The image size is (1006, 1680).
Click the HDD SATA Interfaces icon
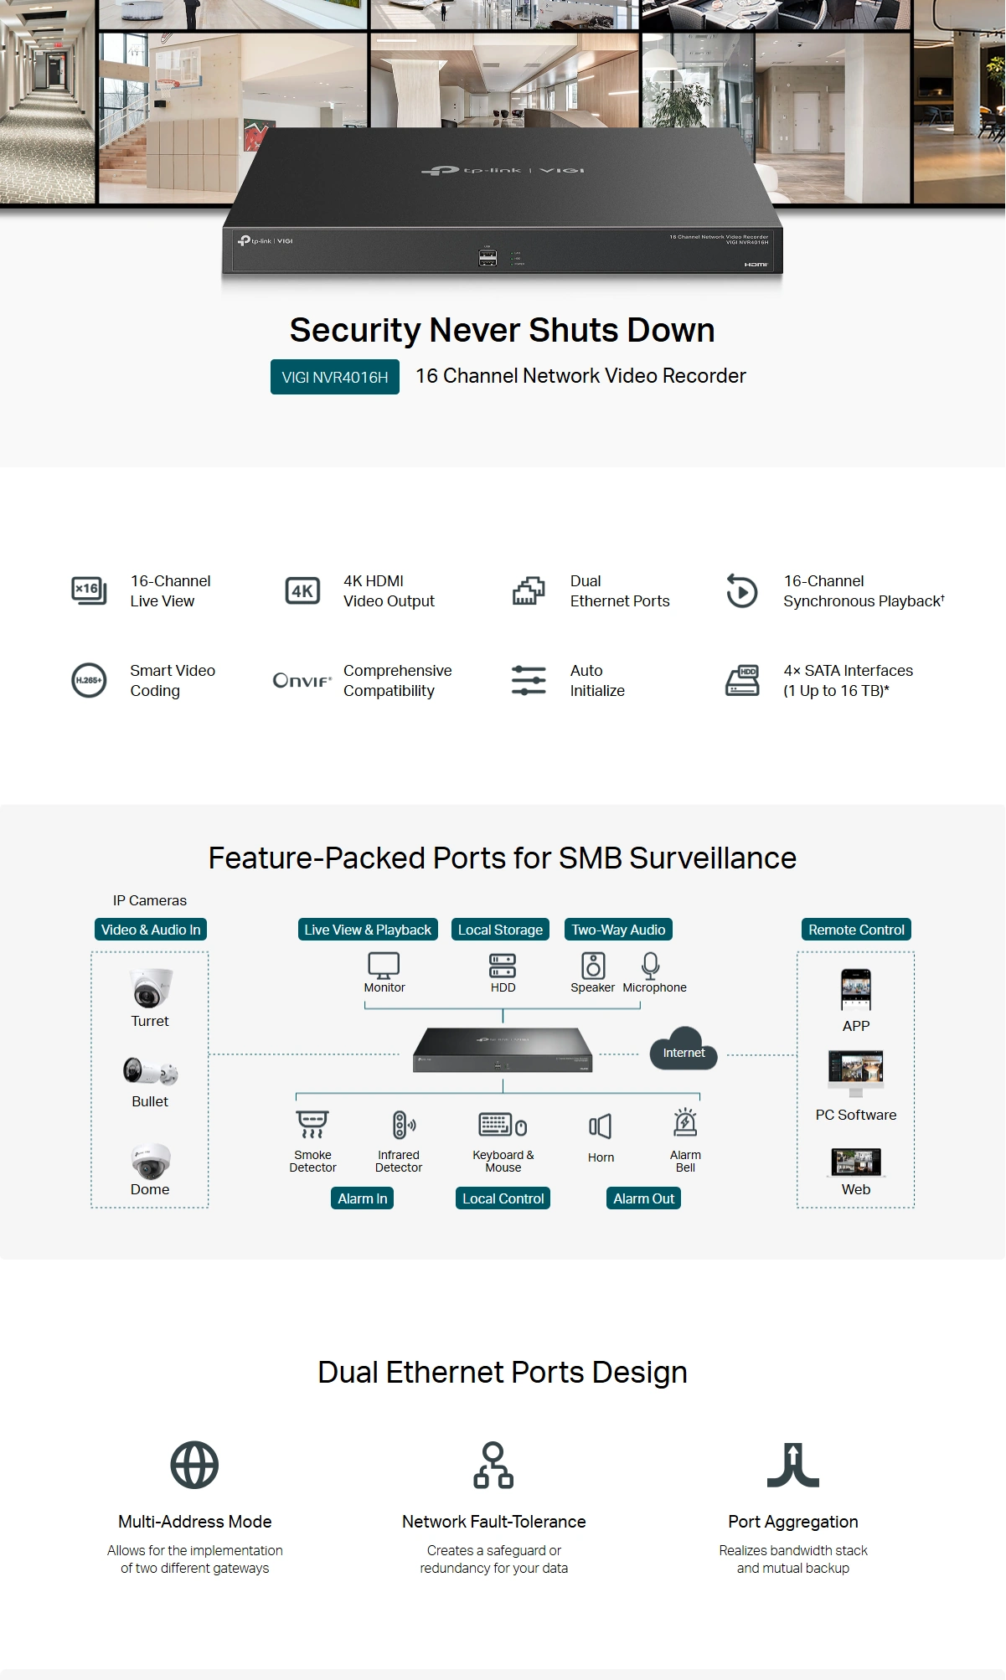742,680
